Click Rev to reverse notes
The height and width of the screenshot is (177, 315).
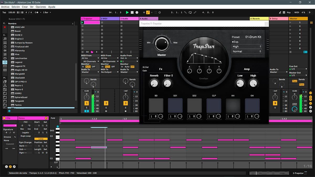click(x=22, y=129)
